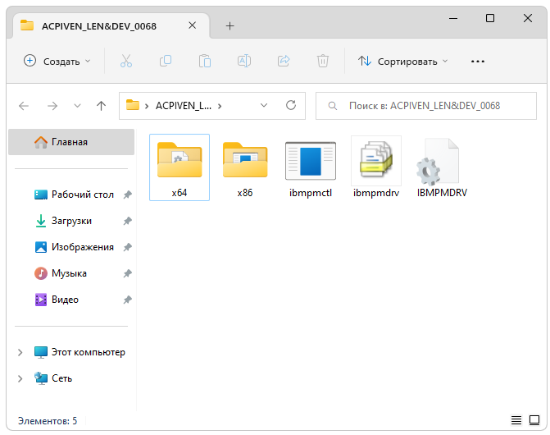Select the x86 folder
Viewport: 550px width, 435px height.
245,167
